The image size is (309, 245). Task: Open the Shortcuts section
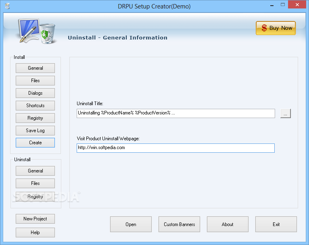point(35,106)
